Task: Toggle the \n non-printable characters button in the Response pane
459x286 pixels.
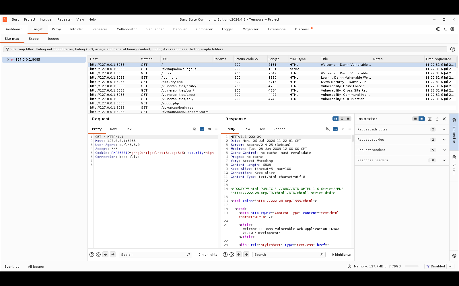Action: click(343, 129)
